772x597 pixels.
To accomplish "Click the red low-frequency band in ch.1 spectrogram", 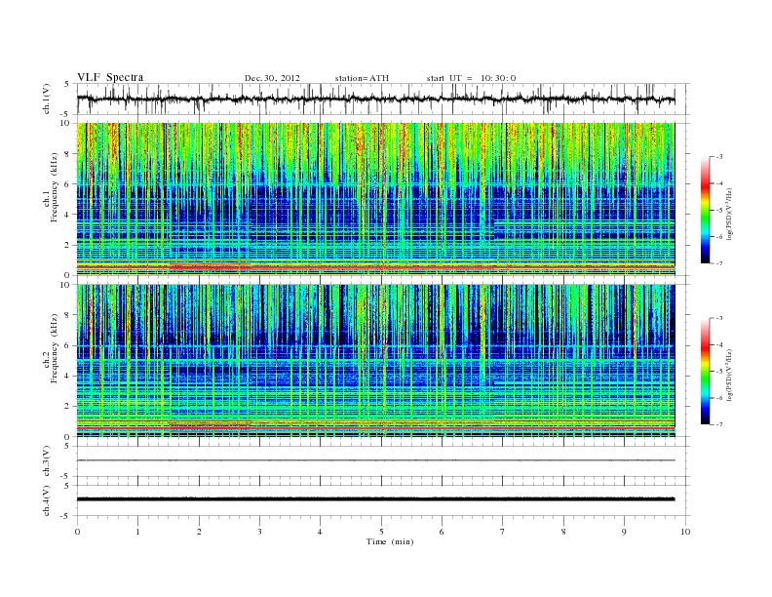I will pos(375,266).
